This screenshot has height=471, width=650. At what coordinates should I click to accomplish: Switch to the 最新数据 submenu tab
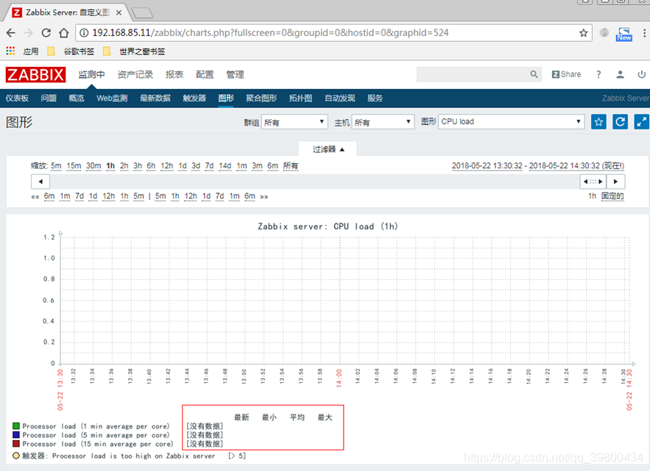[155, 98]
